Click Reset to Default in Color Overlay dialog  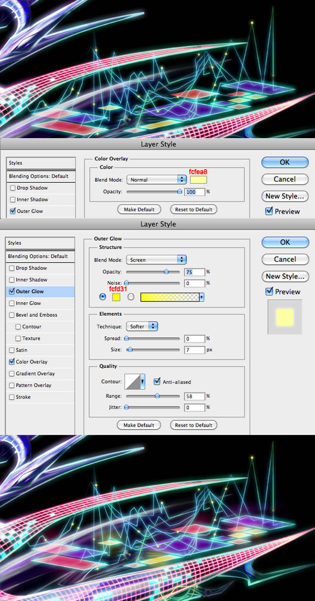coord(194,210)
